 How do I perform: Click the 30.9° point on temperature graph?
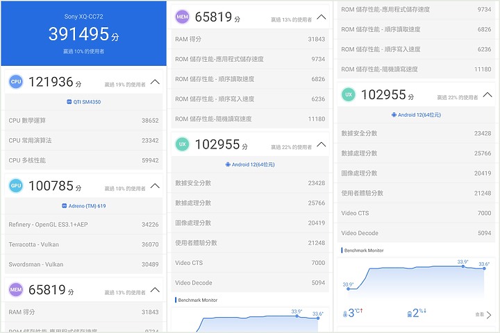click(x=348, y=289)
